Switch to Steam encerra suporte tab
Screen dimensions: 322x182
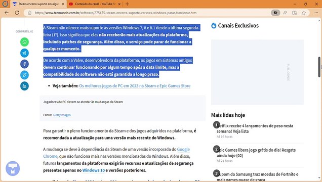[x=38, y=4]
